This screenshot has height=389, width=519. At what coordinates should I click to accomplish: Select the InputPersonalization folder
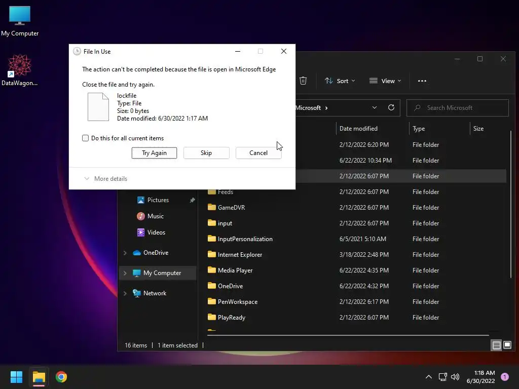(245, 239)
